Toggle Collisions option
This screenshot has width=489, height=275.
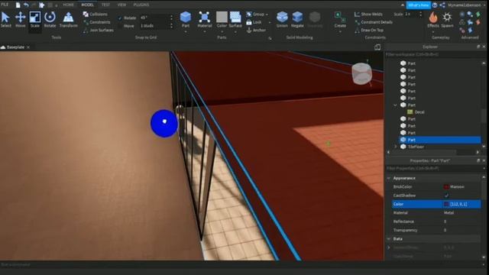tap(95, 14)
